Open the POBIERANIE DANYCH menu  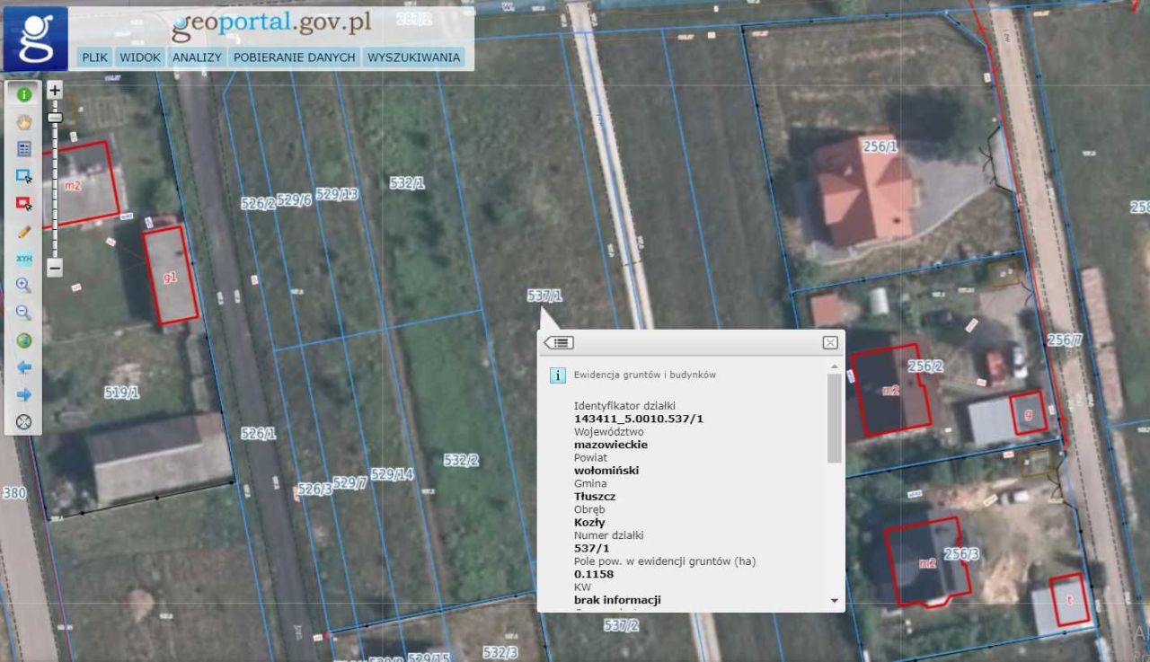pos(295,57)
